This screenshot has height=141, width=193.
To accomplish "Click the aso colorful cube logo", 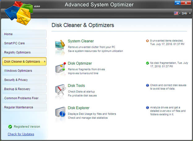I will 19,13.
